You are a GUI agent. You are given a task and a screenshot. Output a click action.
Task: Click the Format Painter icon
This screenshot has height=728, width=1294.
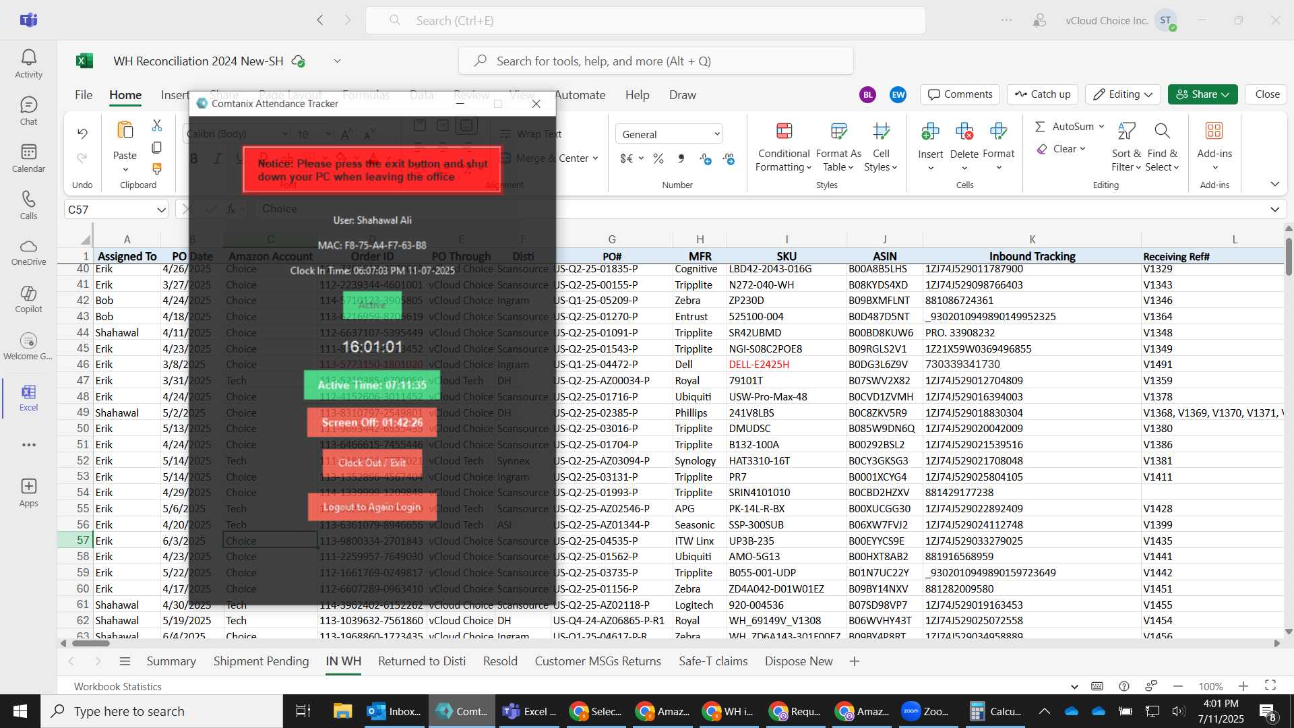tap(157, 169)
